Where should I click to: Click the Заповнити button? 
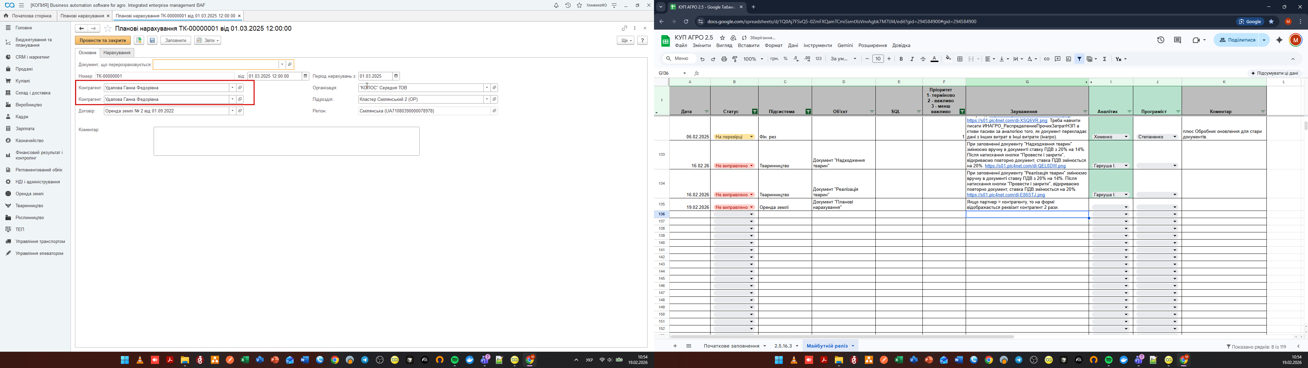tap(176, 41)
